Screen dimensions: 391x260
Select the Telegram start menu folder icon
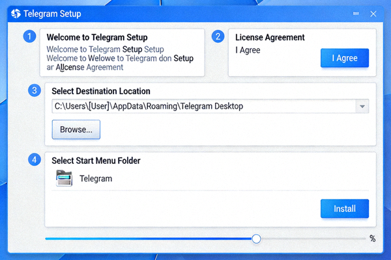point(64,178)
